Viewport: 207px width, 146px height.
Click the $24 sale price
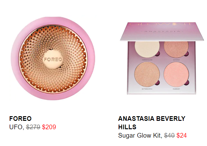point(181,135)
